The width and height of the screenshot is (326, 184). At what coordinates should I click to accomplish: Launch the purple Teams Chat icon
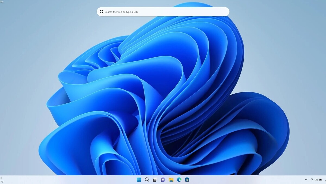tap(163, 180)
